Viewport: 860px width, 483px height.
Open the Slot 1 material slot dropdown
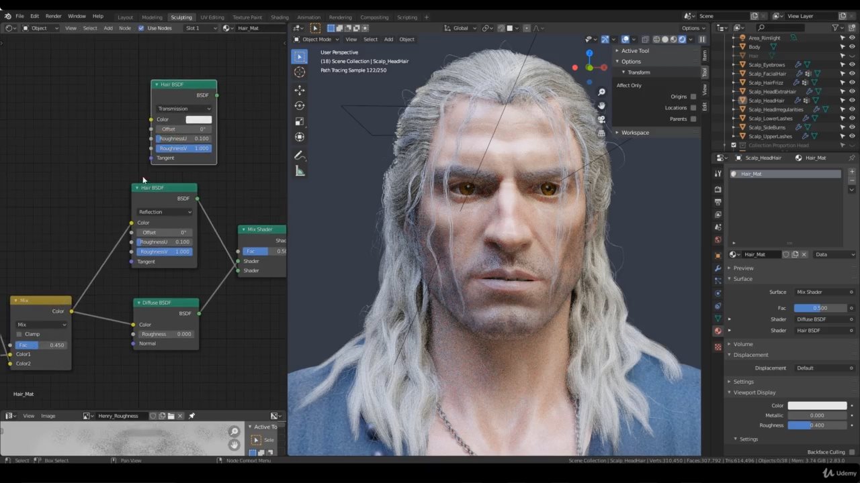(201, 28)
